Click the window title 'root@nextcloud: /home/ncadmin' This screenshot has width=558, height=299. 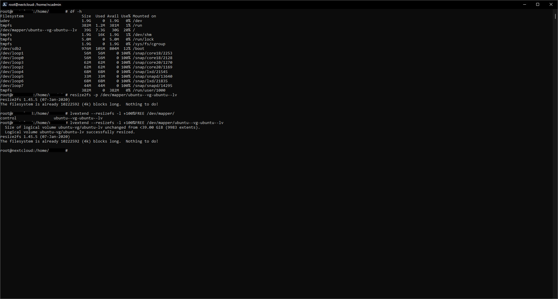[35, 5]
